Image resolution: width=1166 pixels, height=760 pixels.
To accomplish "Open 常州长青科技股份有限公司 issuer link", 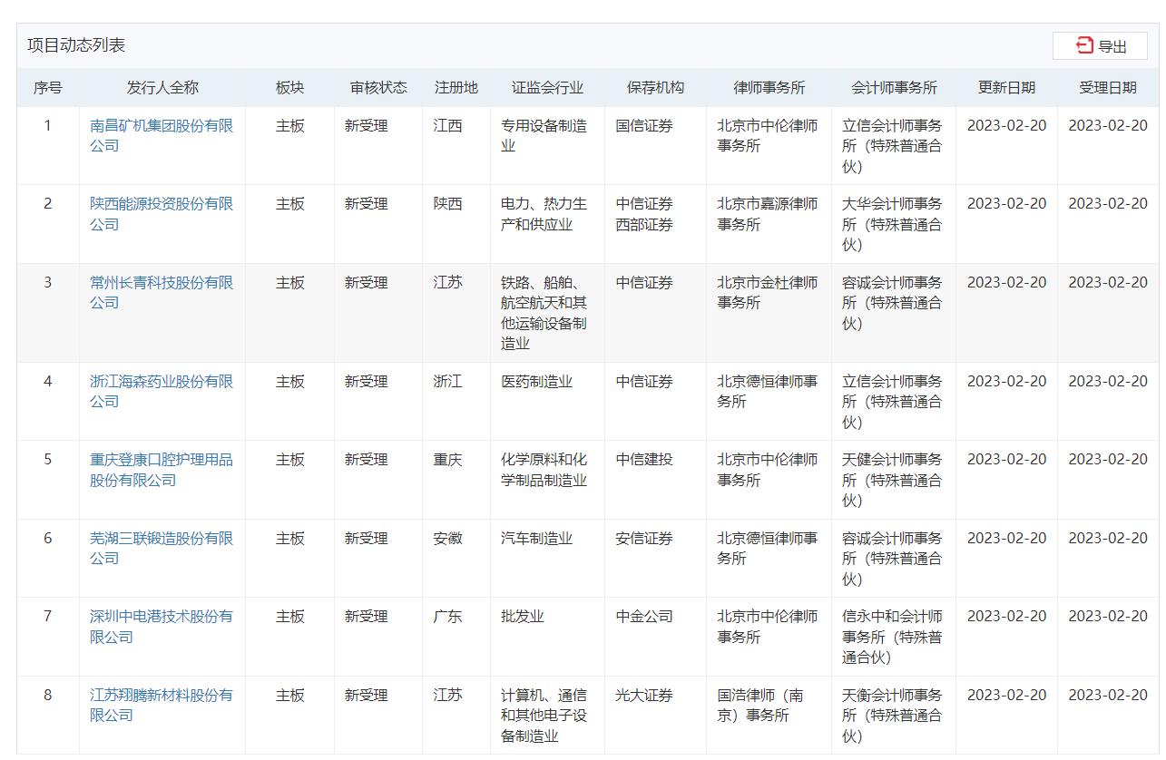I will (162, 293).
